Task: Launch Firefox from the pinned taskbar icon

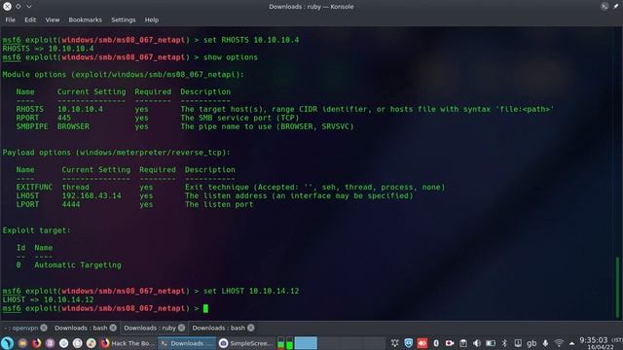Action: tap(37, 343)
